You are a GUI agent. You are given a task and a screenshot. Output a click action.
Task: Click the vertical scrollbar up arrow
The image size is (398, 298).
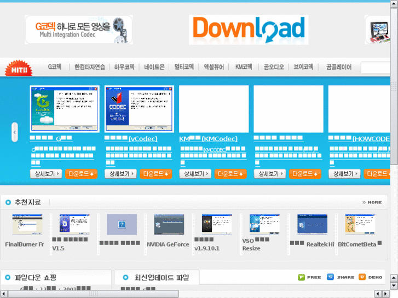point(394,4)
